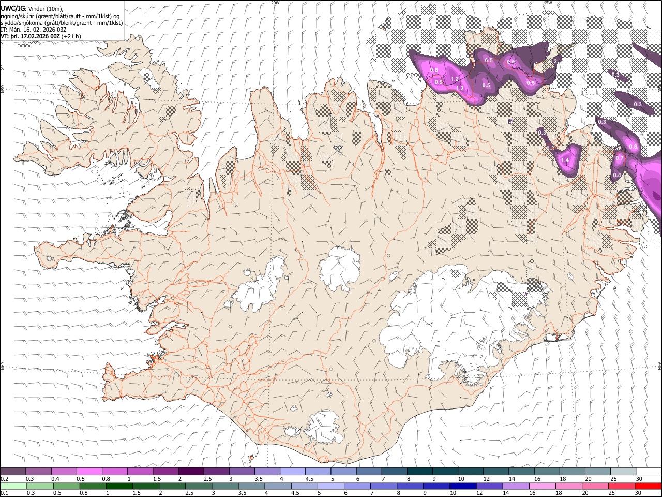Click the palest green swatch above the 0.1 label
This screenshot has width=662, height=497.
click(13, 486)
